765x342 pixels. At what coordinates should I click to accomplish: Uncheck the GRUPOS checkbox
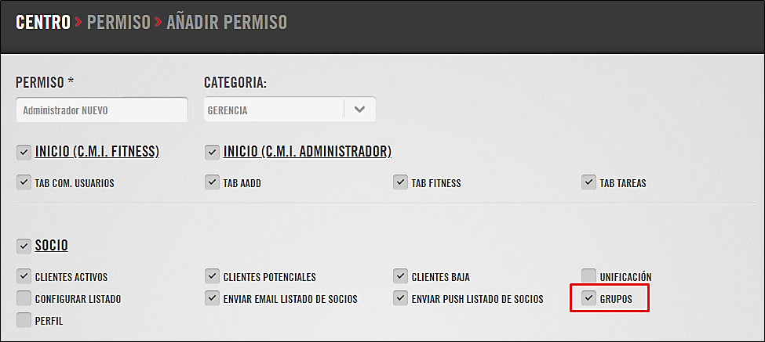[x=589, y=297]
